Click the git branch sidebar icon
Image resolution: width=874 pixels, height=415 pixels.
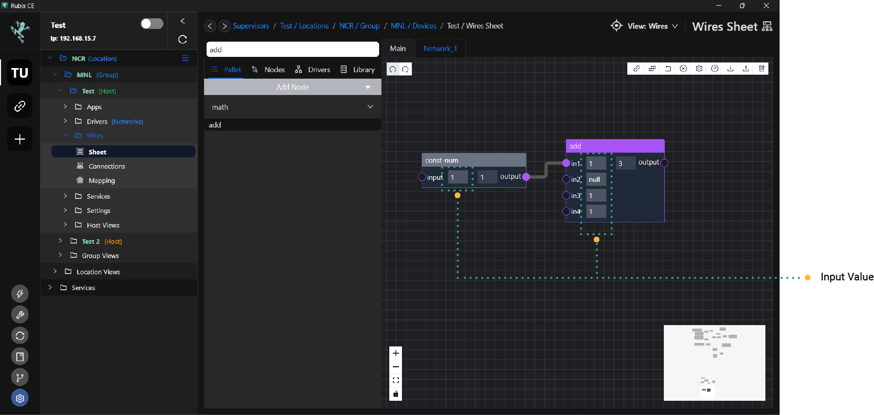20,377
